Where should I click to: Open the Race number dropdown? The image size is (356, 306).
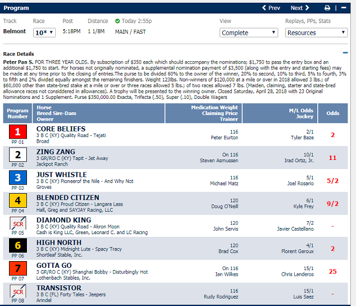[44, 33]
